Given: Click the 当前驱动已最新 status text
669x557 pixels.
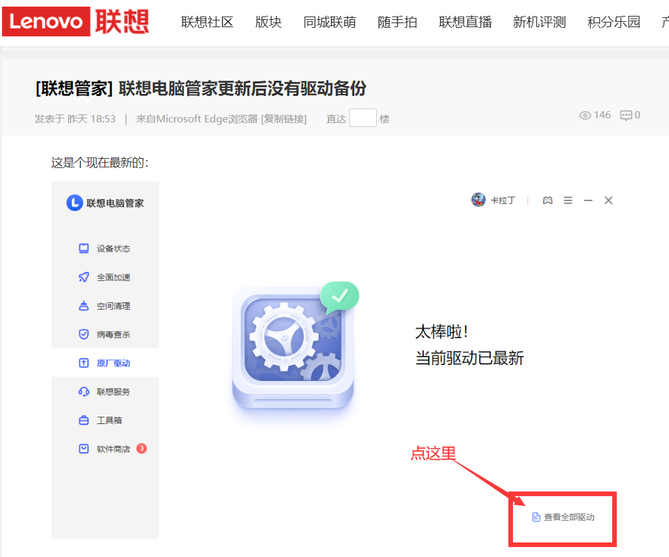Looking at the screenshot, I should click(469, 358).
